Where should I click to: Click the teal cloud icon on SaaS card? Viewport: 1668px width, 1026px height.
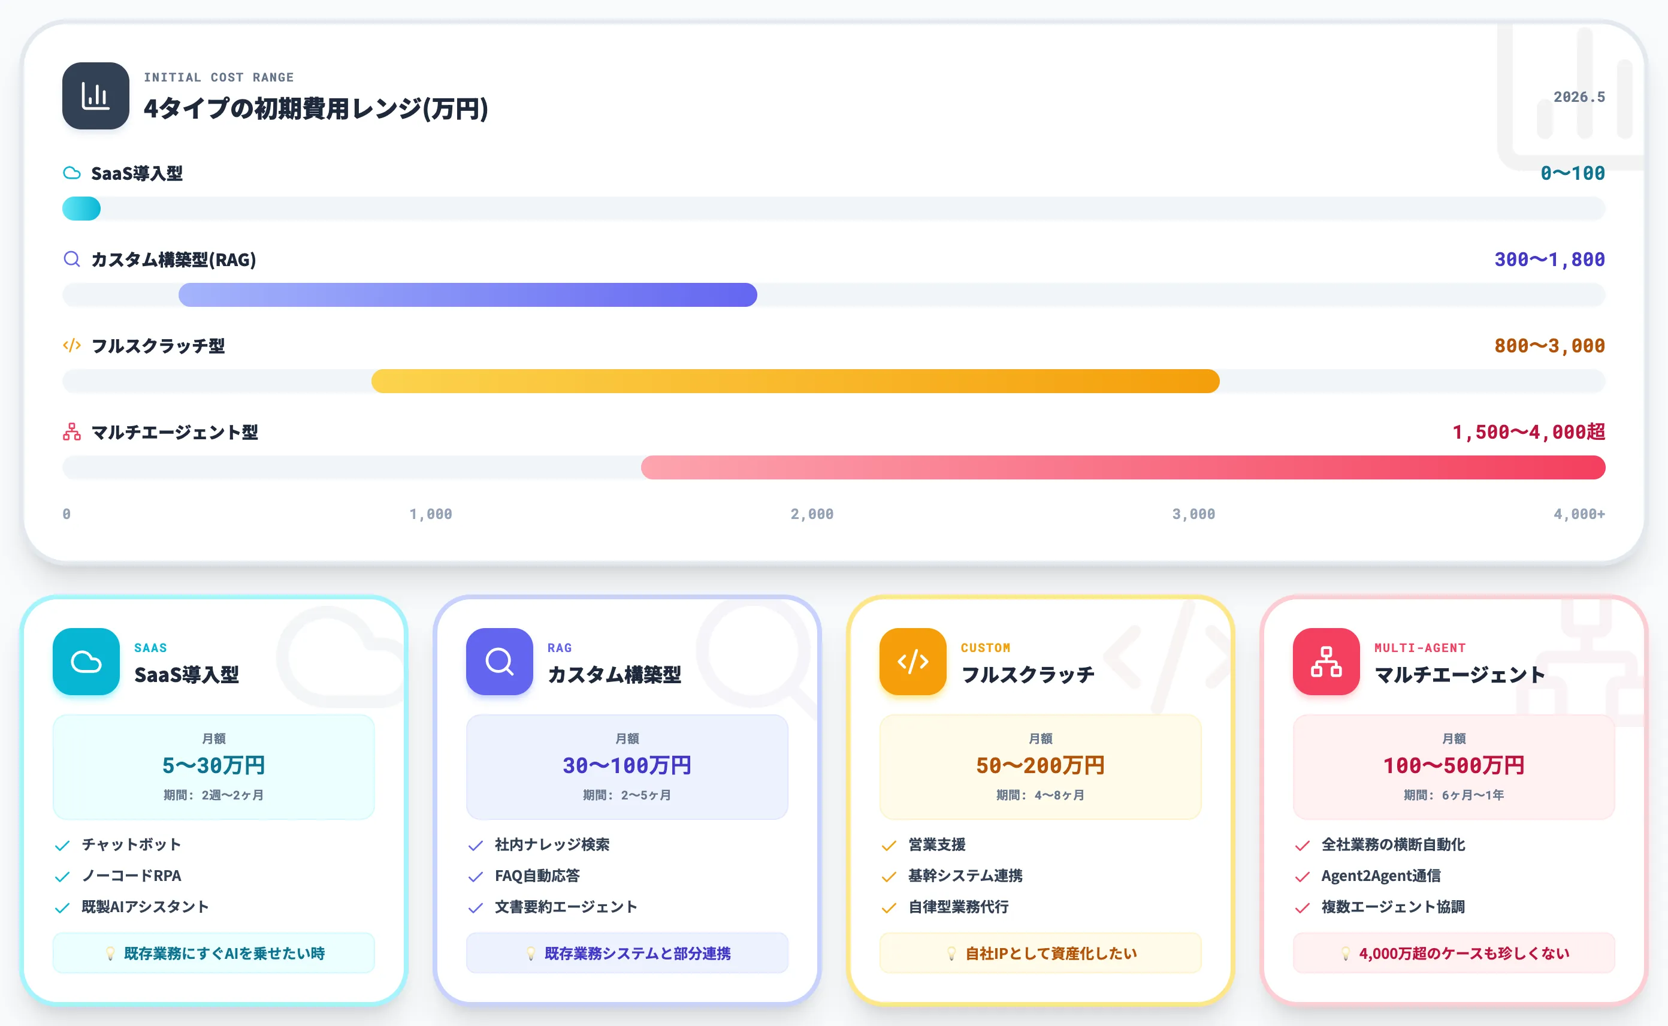86,662
